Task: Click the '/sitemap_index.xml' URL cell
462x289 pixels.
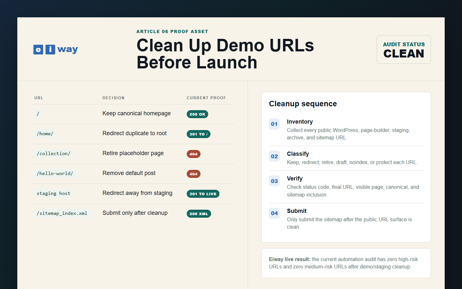Action: pyautogui.click(x=62, y=213)
